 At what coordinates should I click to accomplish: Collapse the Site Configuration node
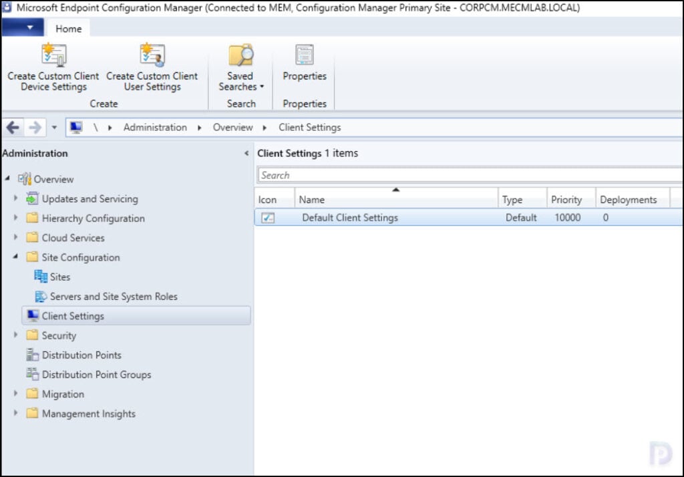click(x=16, y=257)
